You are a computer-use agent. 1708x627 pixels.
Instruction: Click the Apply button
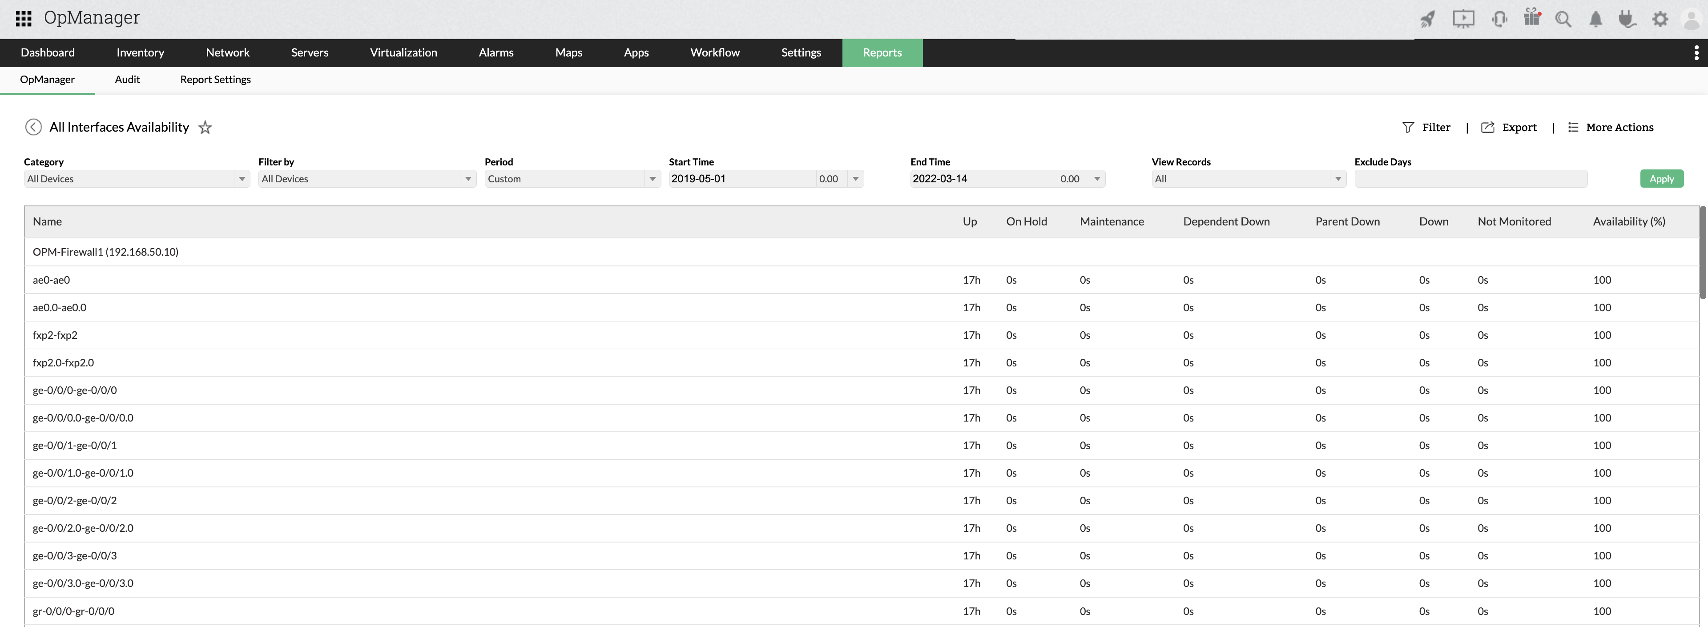[1662, 178]
